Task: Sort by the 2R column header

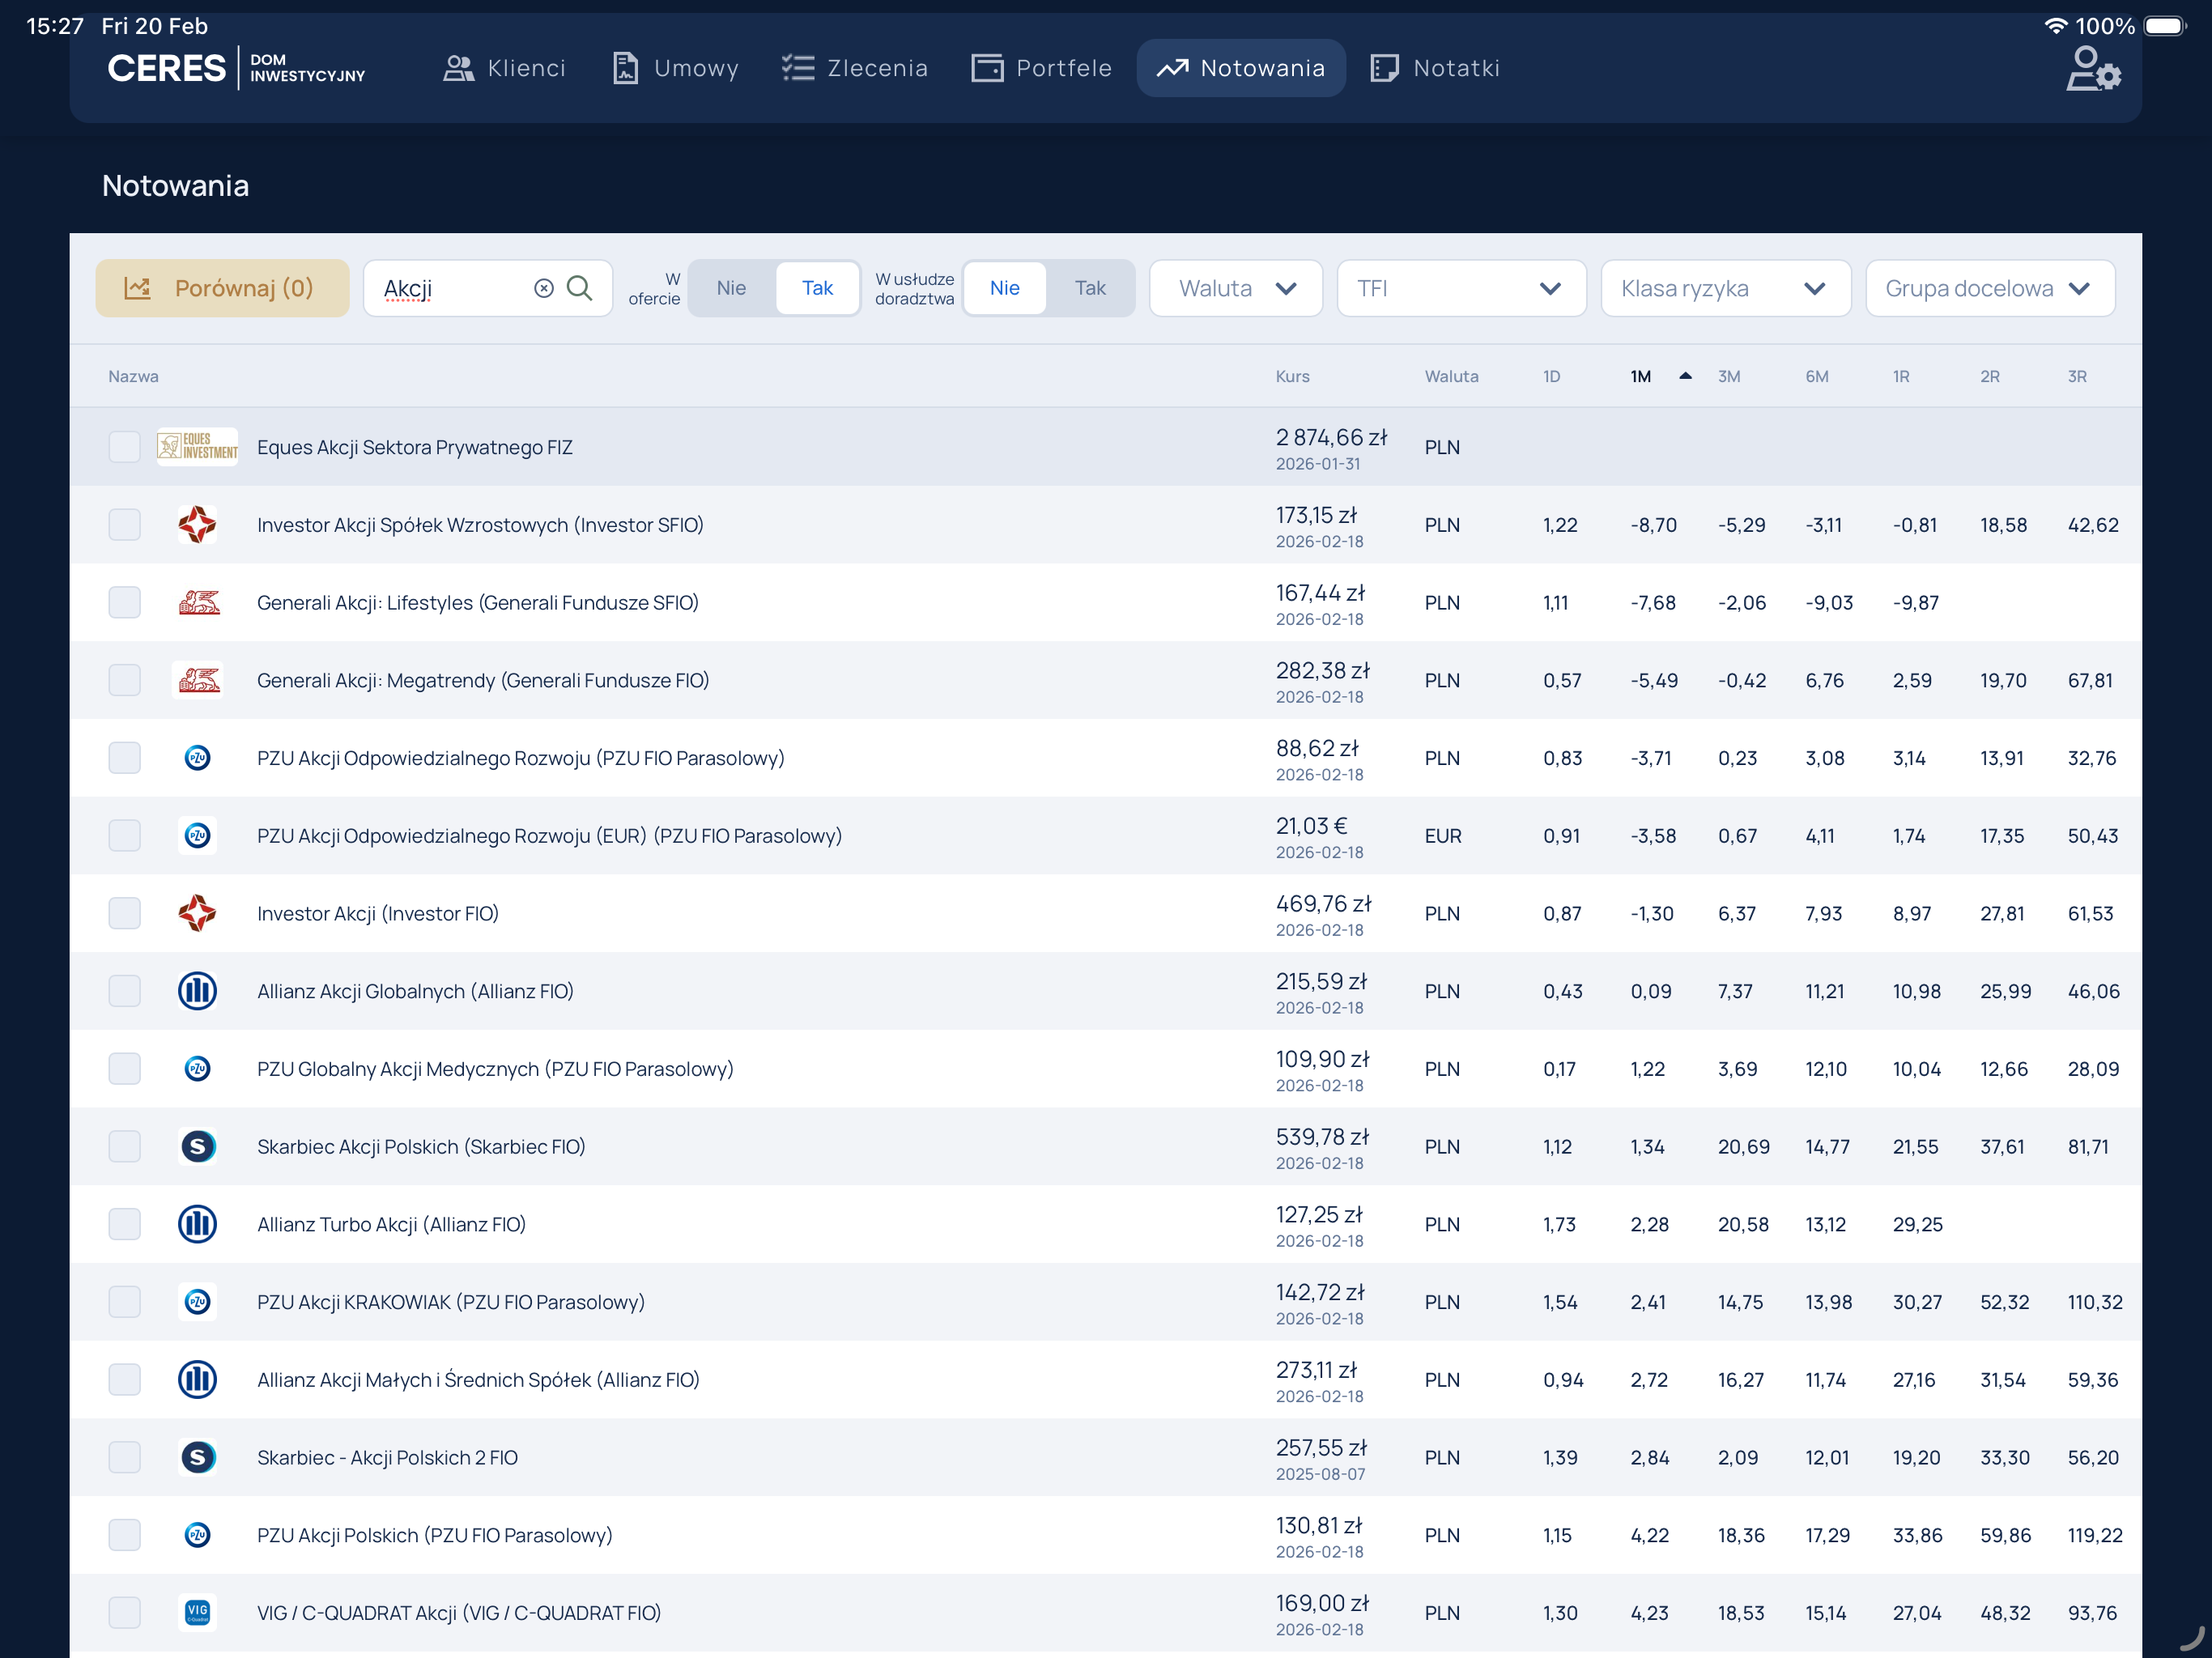Action: (1990, 377)
